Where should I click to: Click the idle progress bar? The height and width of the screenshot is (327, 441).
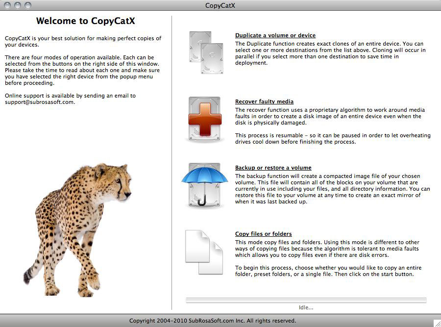306,300
